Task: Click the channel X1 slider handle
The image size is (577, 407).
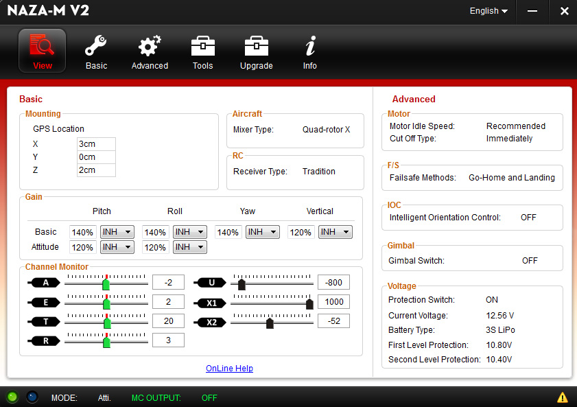Action: coord(309,303)
